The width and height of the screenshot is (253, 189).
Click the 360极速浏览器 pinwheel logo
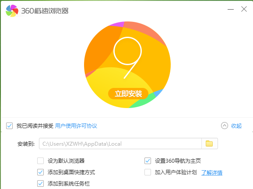point(12,10)
